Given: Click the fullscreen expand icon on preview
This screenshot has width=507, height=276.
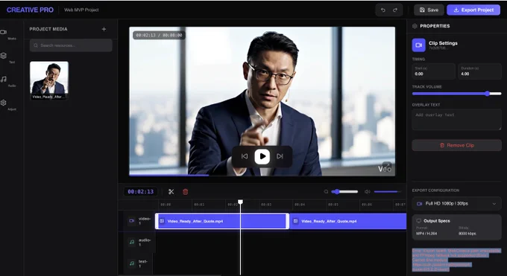Looking at the screenshot, I should click(x=387, y=166).
